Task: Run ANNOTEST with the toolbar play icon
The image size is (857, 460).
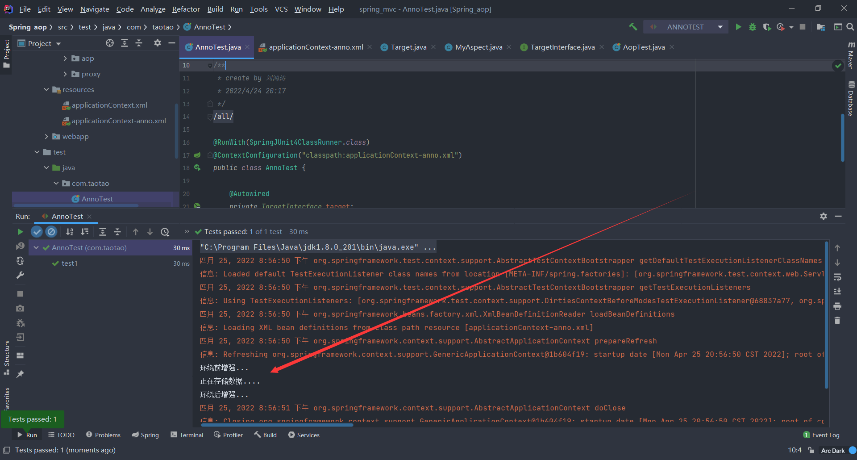Action: 738,27
